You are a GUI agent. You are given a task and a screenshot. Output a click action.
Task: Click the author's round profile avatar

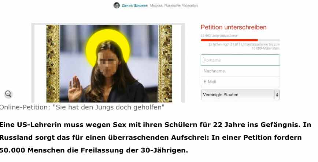[117, 5]
